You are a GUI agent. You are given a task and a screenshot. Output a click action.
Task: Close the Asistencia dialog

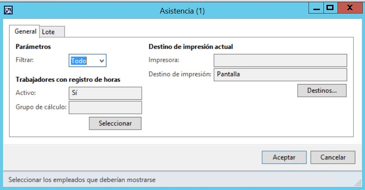click(x=350, y=8)
